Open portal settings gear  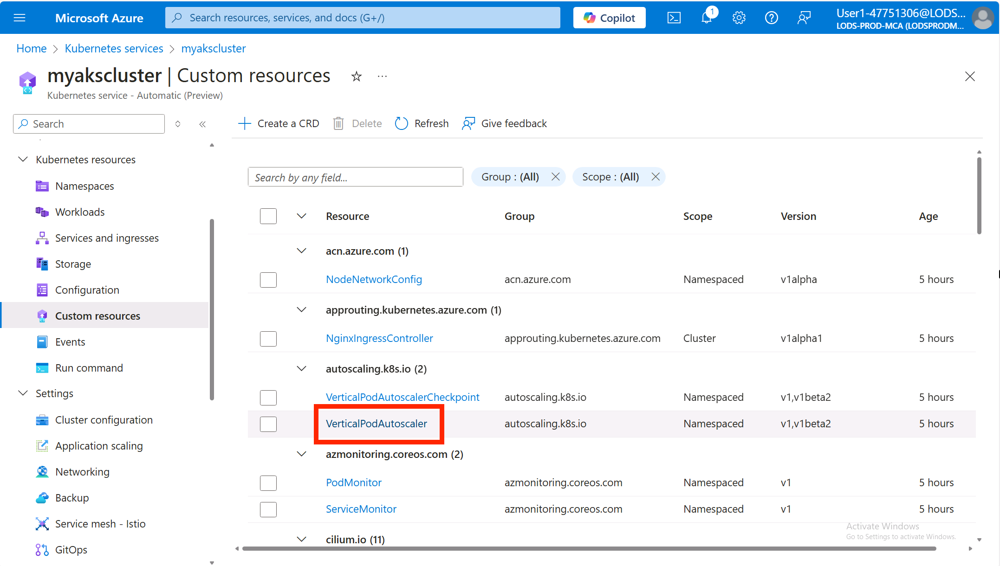point(739,18)
